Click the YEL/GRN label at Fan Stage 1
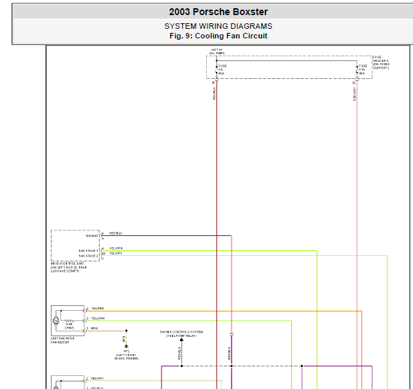Screen dimensions: 413x389 click(x=115, y=248)
